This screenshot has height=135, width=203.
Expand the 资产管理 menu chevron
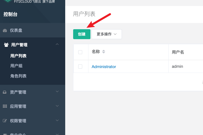pyautogui.click(x=57, y=92)
